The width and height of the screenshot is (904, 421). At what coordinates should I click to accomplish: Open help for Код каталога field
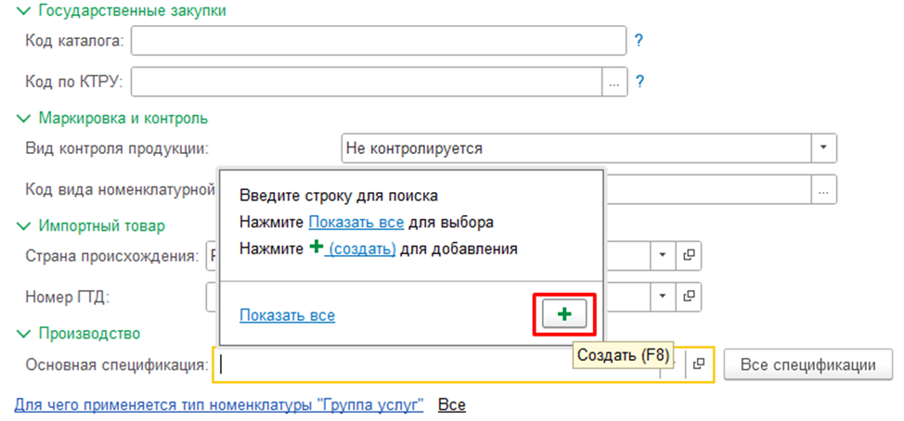pos(639,40)
